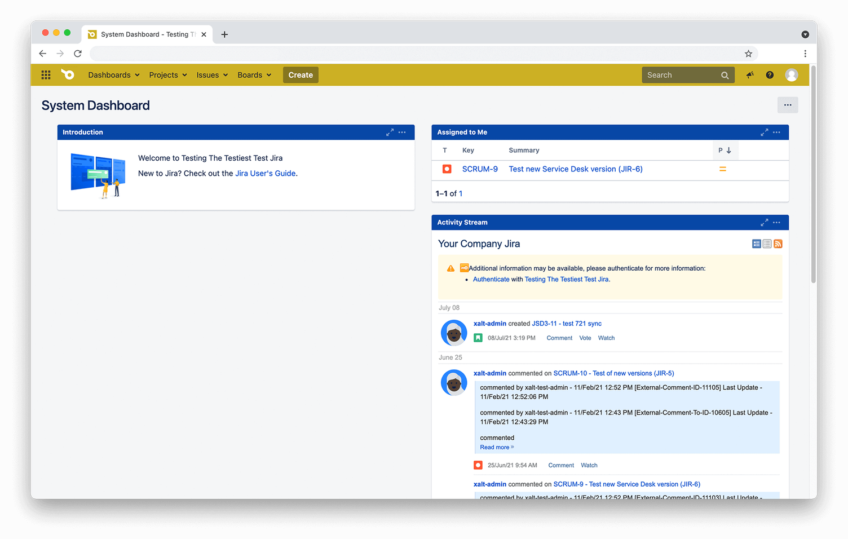Viewport: 848px width, 539px height.
Task: Bookmark this page with the star icon
Action: tap(748, 54)
